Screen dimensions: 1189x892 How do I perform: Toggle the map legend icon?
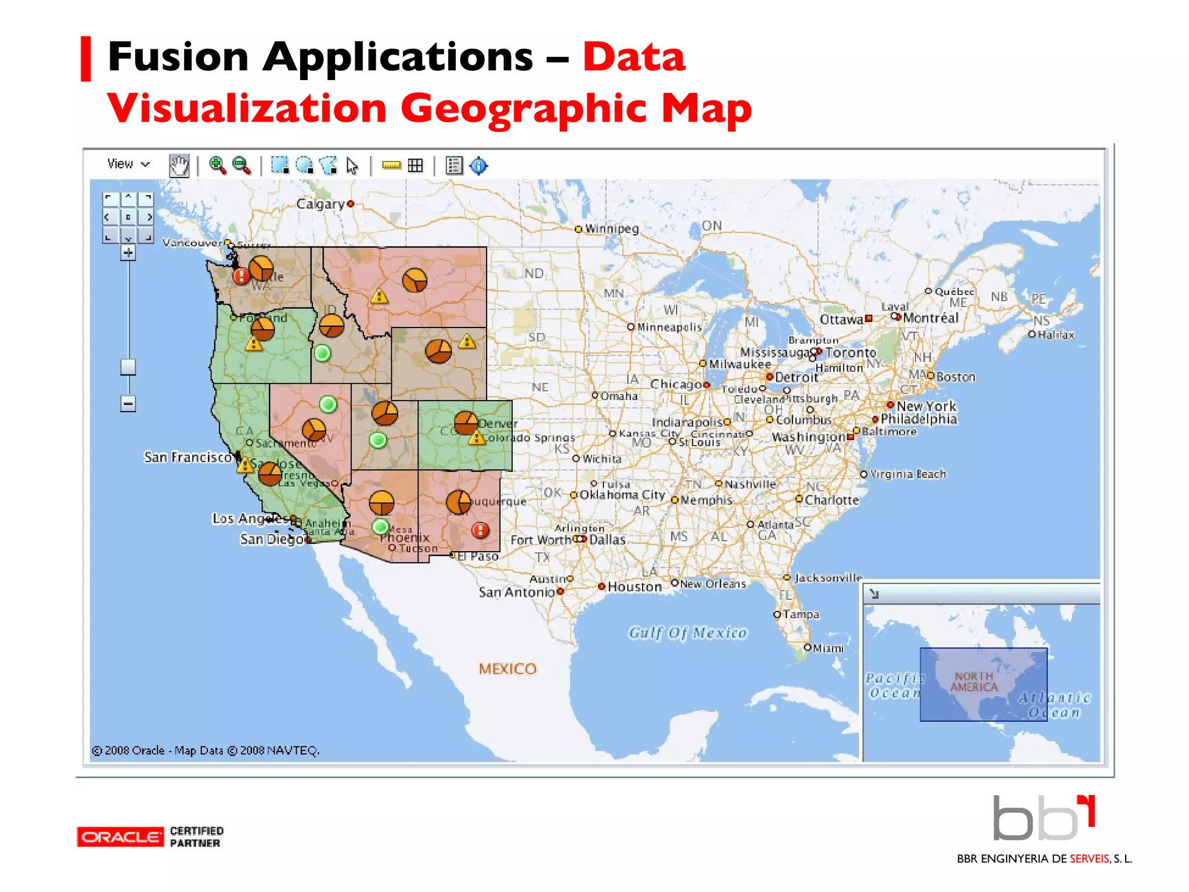click(454, 166)
